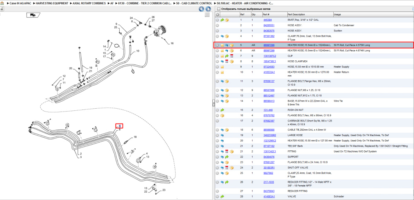Screen dimensions: 414x200
Task: Click the yellow box icon in row 1
Action: pos(226,20)
